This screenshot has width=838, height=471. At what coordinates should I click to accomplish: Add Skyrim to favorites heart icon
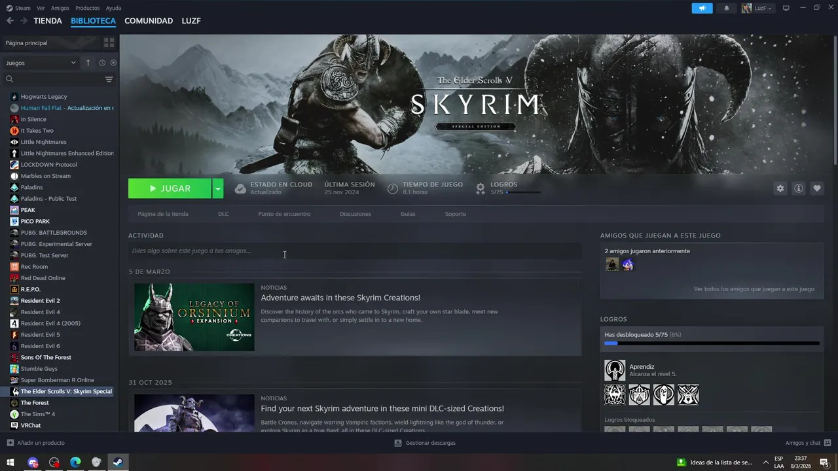pos(816,188)
